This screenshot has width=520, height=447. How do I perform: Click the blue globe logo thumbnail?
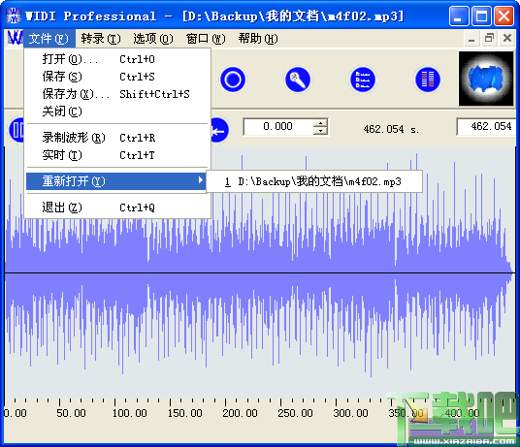[x=486, y=79]
